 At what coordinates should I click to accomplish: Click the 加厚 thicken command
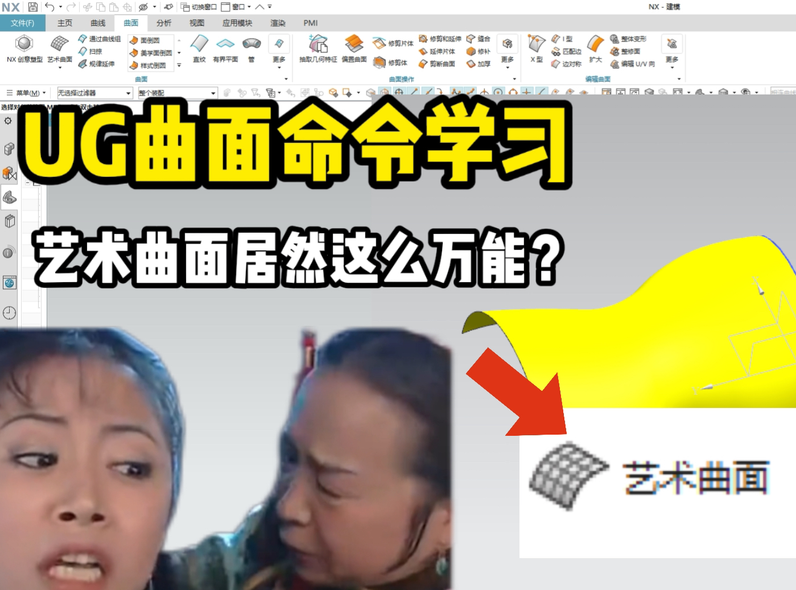coord(479,64)
